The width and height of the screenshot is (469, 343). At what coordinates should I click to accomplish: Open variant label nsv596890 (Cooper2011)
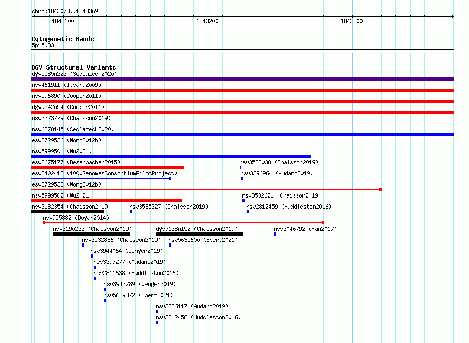(x=66, y=96)
